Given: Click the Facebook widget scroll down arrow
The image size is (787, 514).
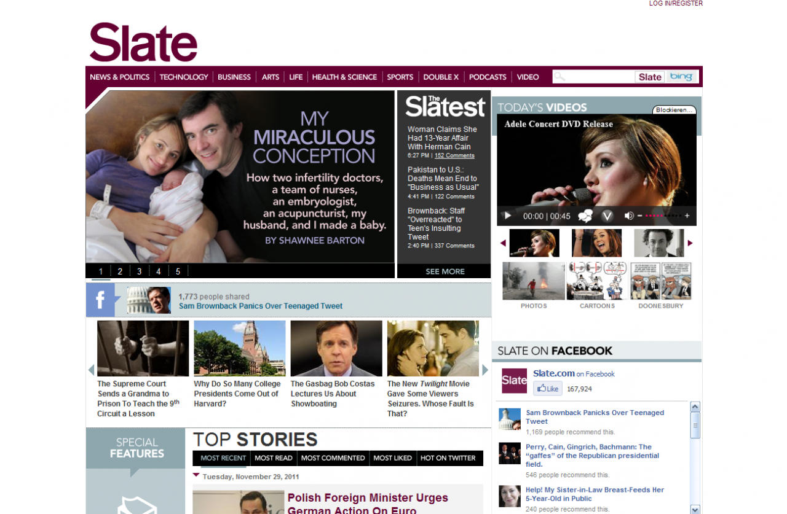Looking at the screenshot, I should pos(695,509).
